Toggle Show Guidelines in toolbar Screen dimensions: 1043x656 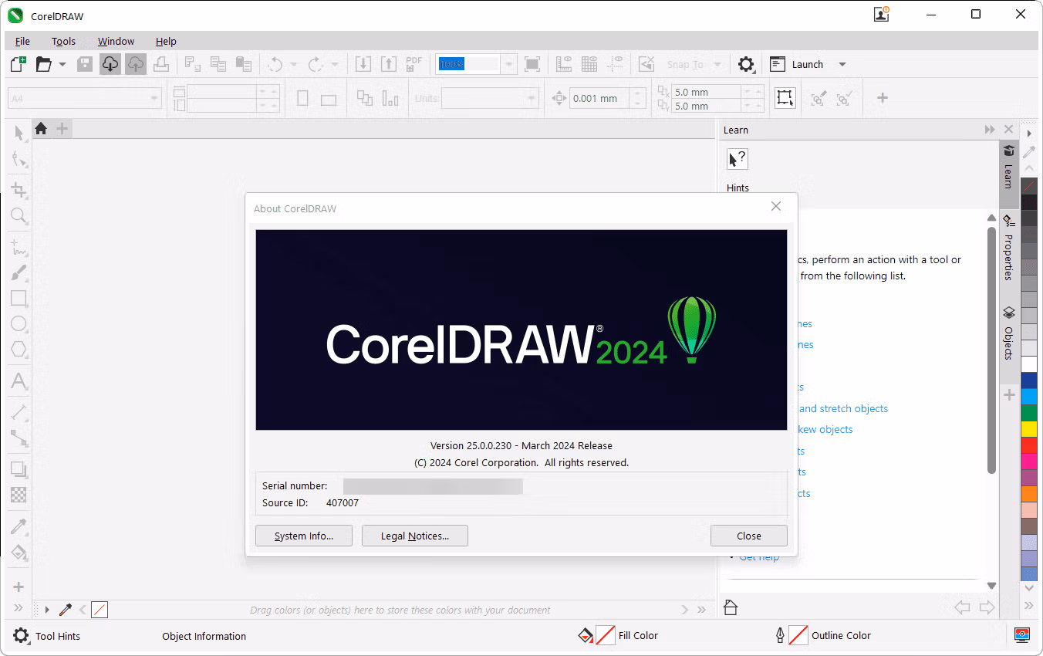coord(615,64)
